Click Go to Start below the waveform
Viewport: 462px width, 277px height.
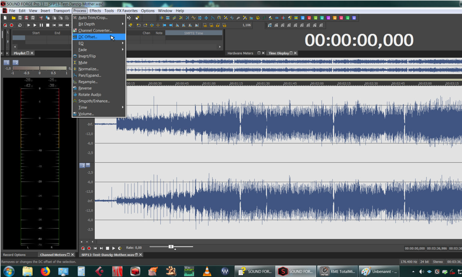95,248
